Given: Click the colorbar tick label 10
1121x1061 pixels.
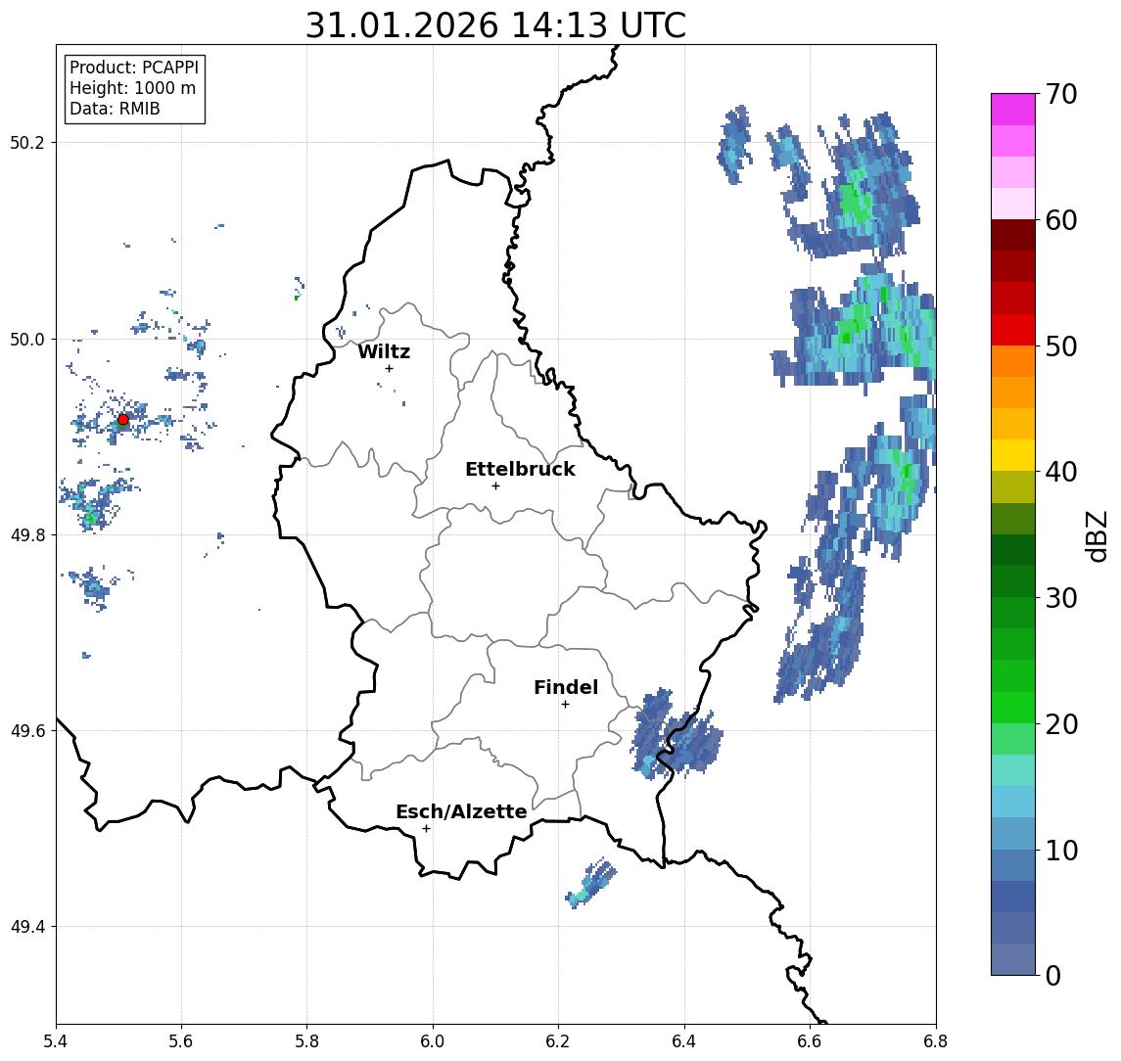Looking at the screenshot, I should click(x=1061, y=850).
